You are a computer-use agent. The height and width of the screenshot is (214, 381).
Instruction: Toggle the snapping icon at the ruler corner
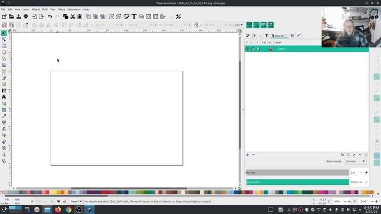240,31
